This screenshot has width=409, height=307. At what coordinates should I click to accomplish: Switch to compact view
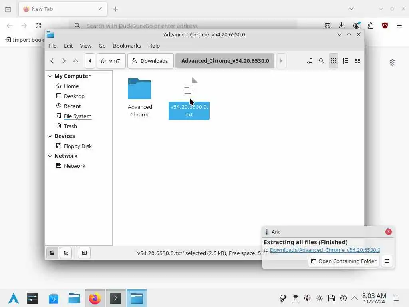357,61
